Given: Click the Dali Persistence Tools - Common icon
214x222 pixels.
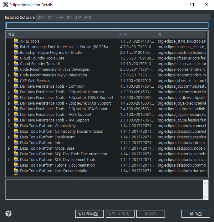Looking at the screenshot, I should coord(16,86).
